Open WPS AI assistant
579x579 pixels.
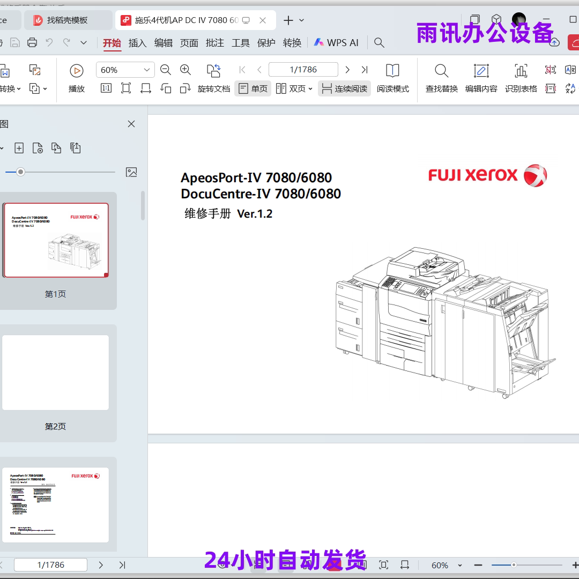coord(336,43)
